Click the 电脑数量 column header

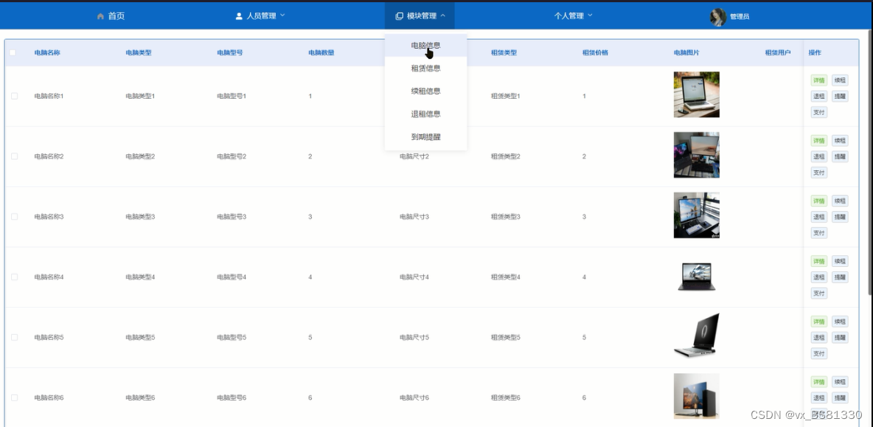click(x=321, y=53)
